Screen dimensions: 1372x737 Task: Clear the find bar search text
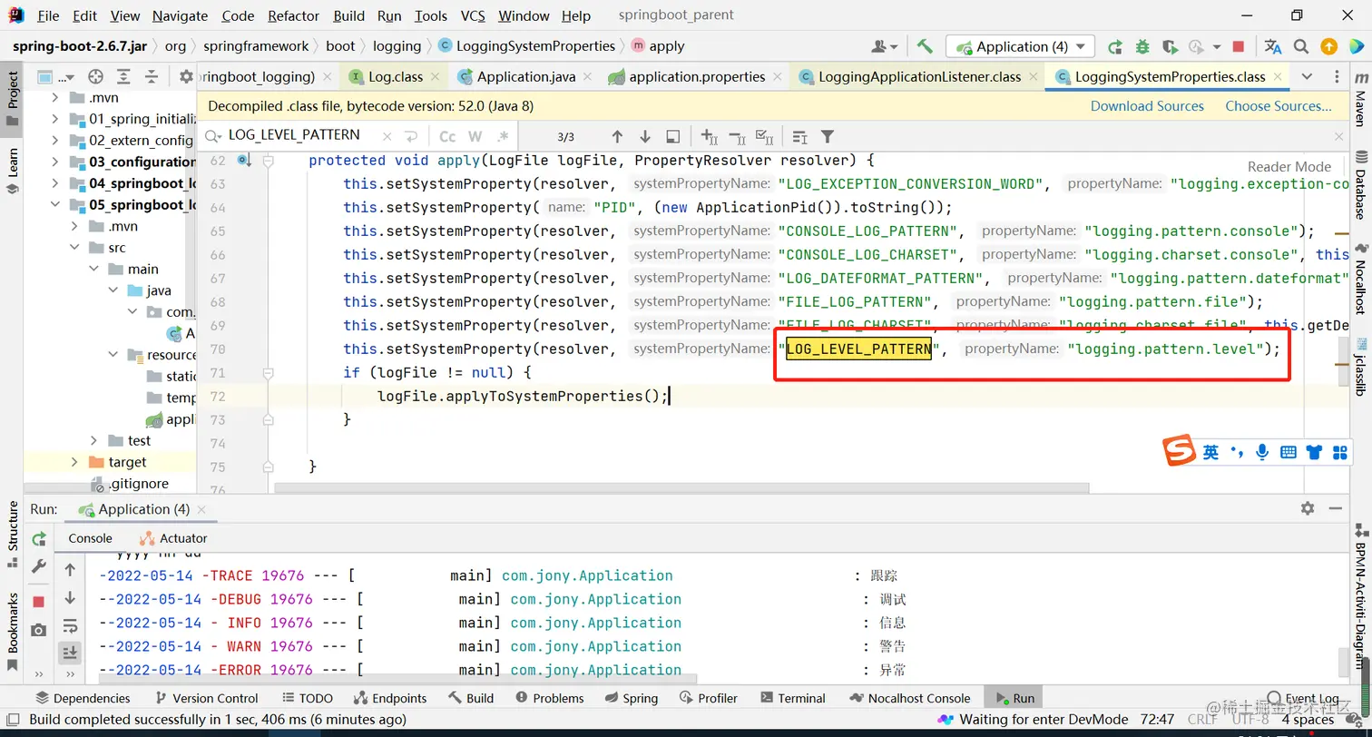click(x=387, y=137)
